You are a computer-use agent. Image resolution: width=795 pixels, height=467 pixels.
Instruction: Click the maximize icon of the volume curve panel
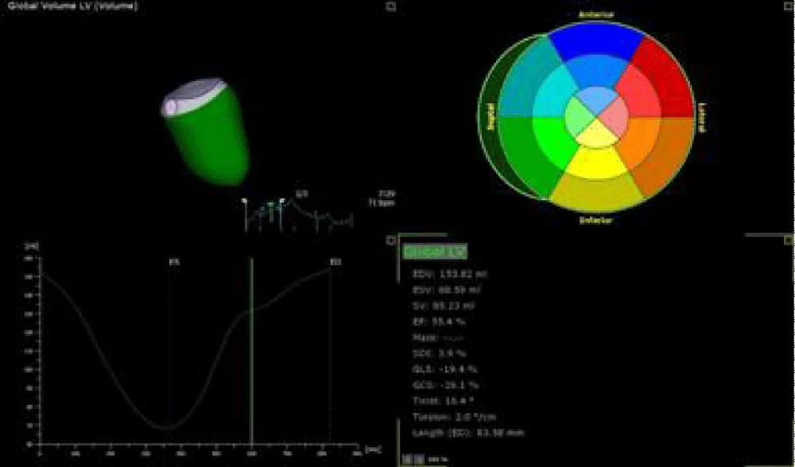(x=390, y=239)
